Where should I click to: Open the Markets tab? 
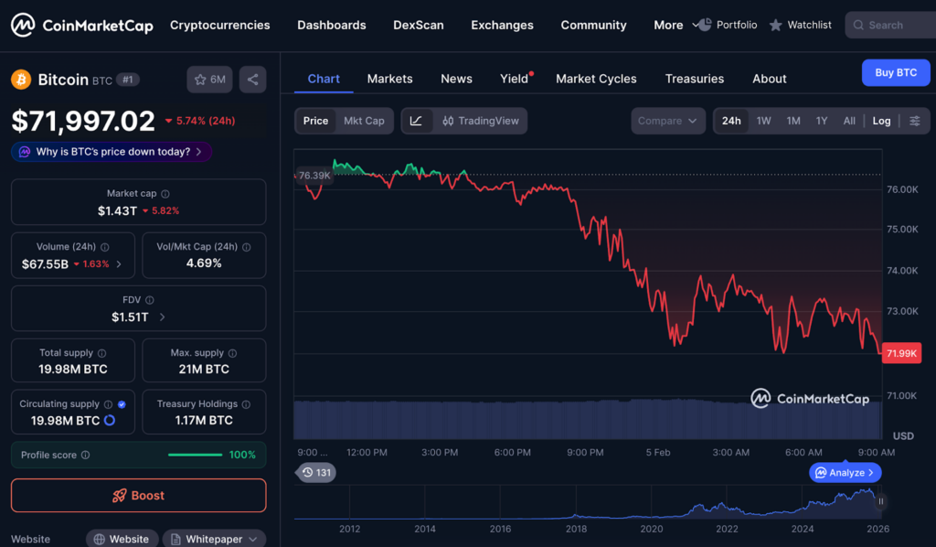[389, 79]
